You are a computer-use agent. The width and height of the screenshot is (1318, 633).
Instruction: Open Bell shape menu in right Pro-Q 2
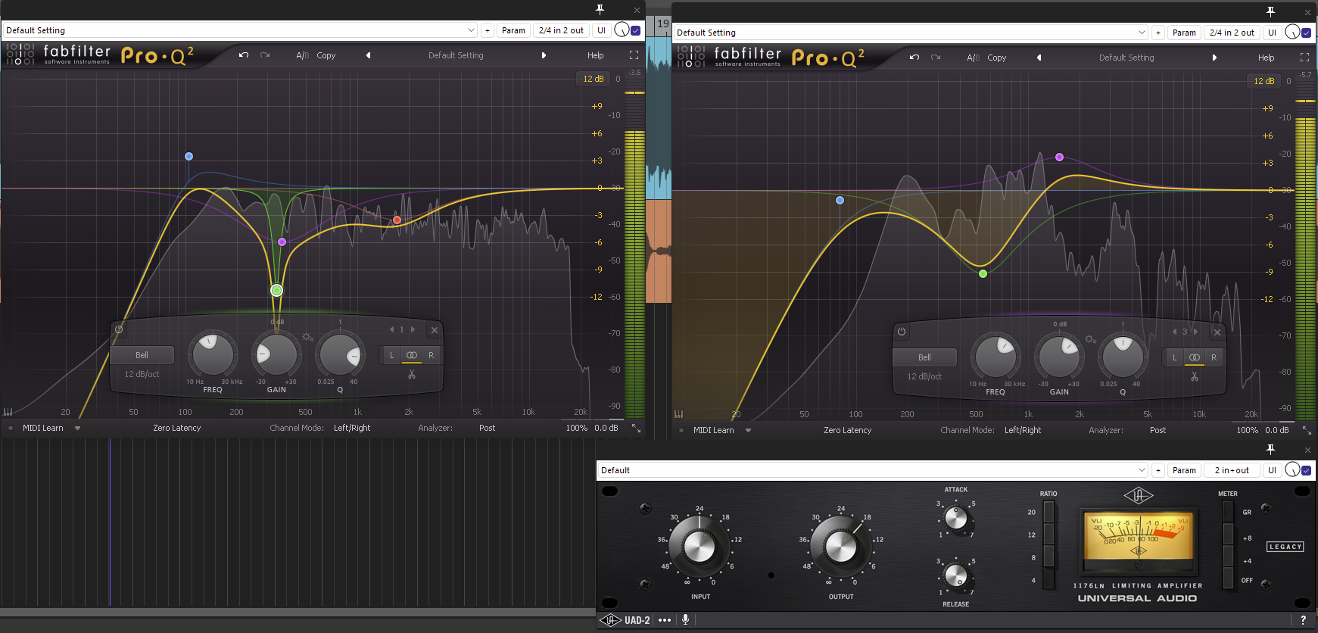click(x=925, y=357)
